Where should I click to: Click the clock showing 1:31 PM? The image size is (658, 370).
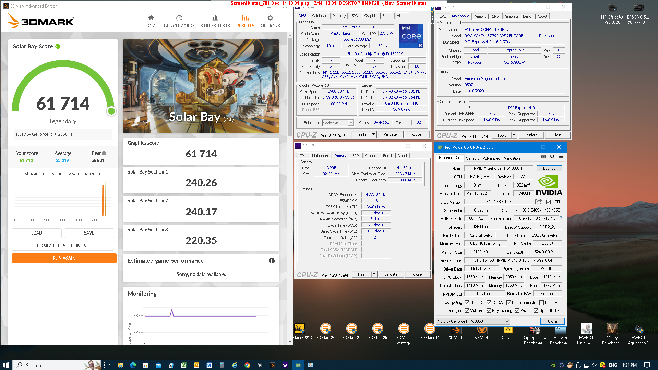pyautogui.click(x=630, y=365)
